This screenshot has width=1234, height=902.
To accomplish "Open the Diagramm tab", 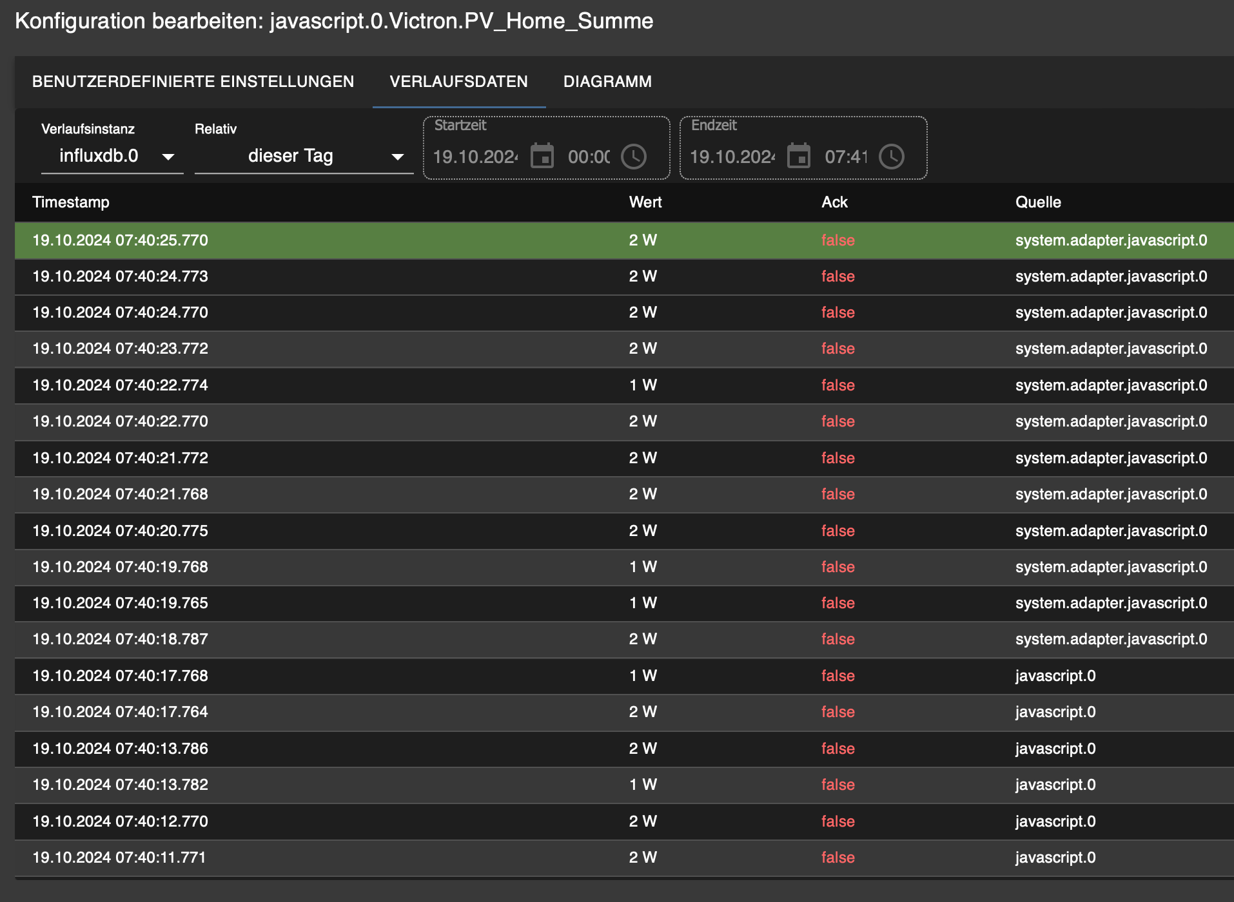I will [x=607, y=82].
